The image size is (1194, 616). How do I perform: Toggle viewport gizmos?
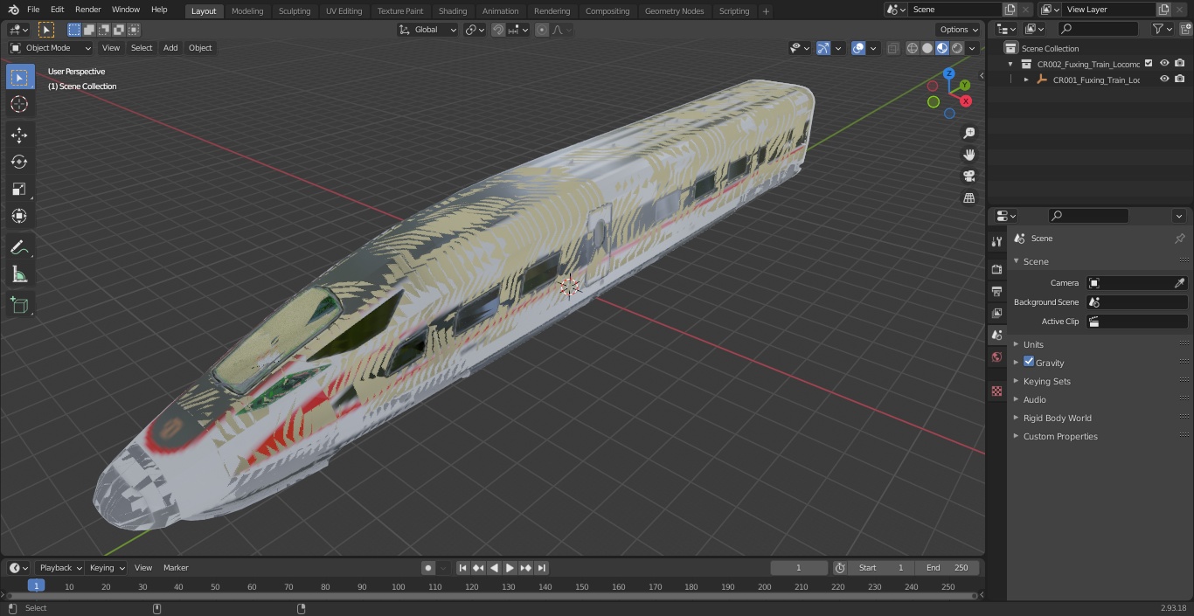[823, 48]
